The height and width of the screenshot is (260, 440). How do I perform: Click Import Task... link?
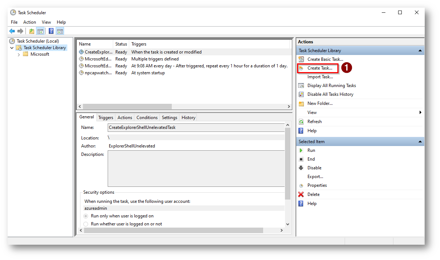coord(320,77)
